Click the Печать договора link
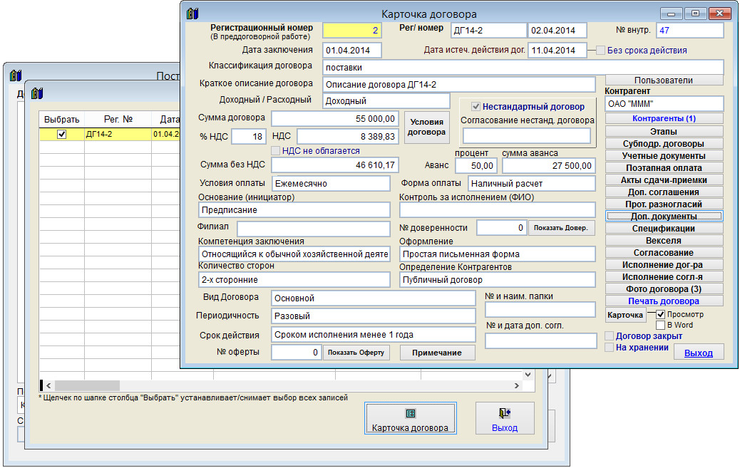740x468 pixels. (664, 301)
